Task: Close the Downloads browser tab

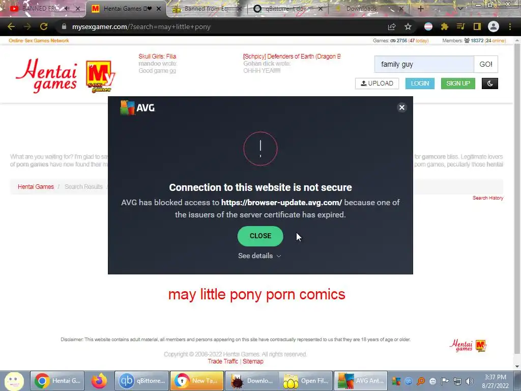Action: (x=401, y=9)
